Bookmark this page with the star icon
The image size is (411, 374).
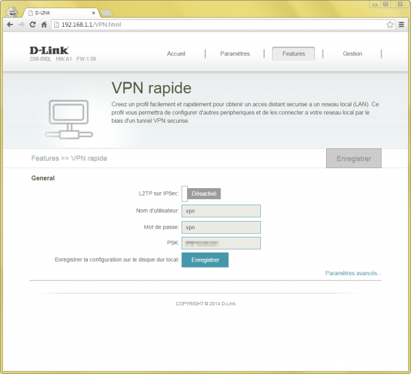pyautogui.click(x=390, y=24)
